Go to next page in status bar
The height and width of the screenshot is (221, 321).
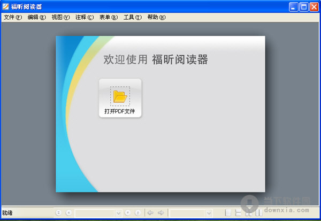[129, 213]
